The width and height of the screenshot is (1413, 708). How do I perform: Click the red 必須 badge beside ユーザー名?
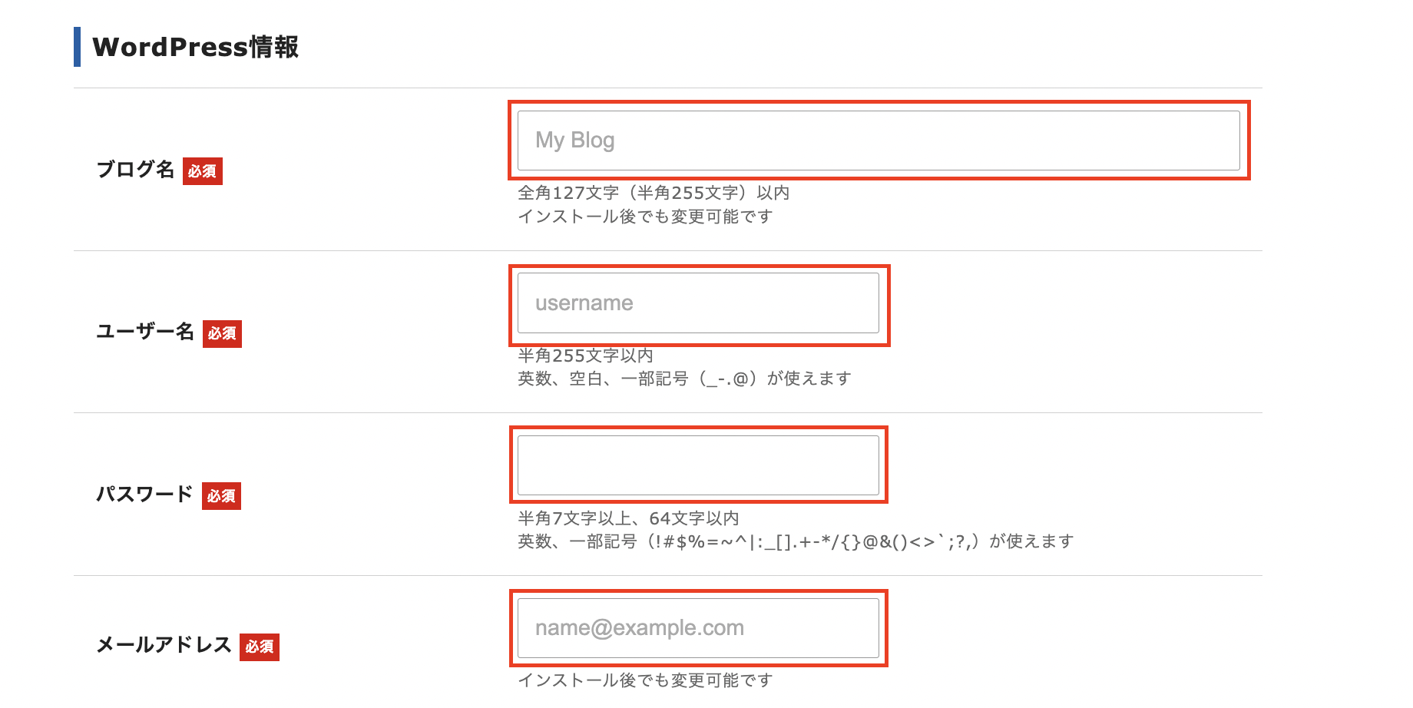coord(222,334)
